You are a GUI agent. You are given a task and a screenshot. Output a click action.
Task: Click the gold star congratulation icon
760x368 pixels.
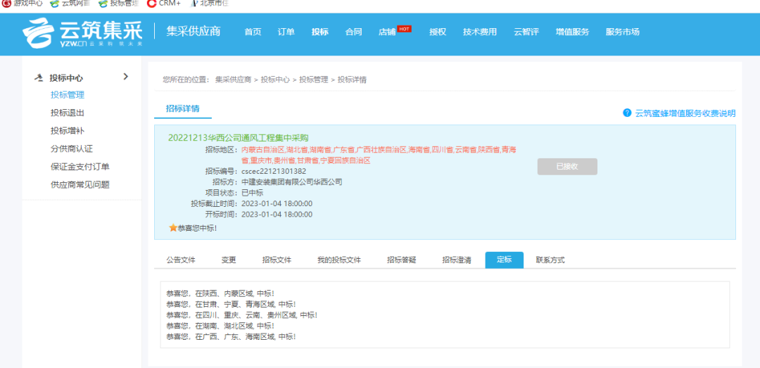(x=172, y=228)
